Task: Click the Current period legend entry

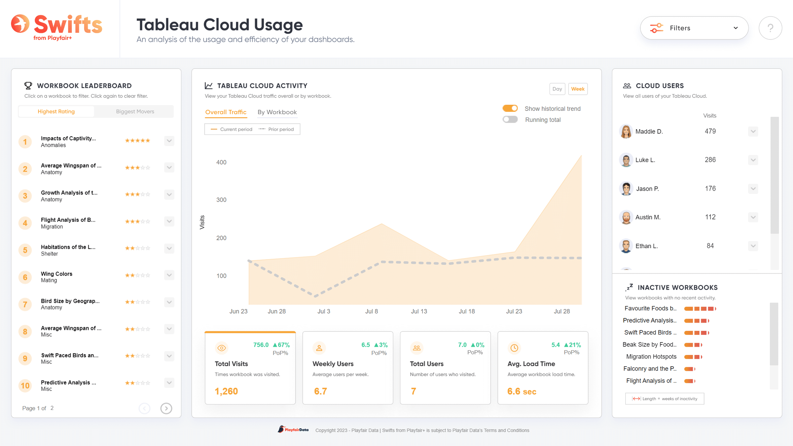Action: [x=232, y=129]
